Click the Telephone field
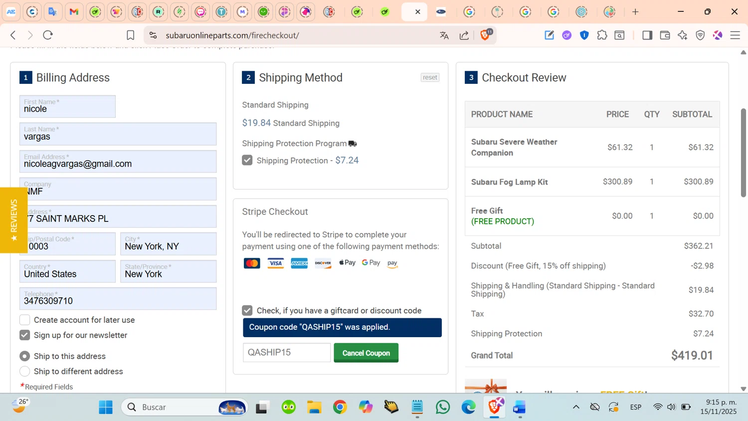The height and width of the screenshot is (421, 748). point(118,298)
